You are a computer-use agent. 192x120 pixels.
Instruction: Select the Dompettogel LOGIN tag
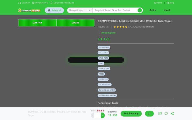(x=107, y=90)
